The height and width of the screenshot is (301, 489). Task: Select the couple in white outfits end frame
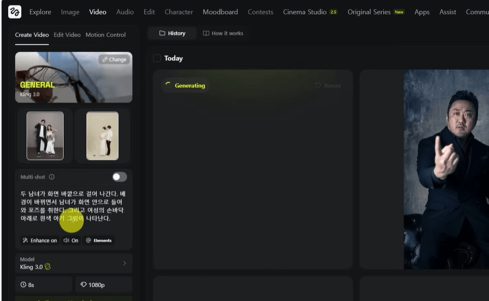pos(102,136)
